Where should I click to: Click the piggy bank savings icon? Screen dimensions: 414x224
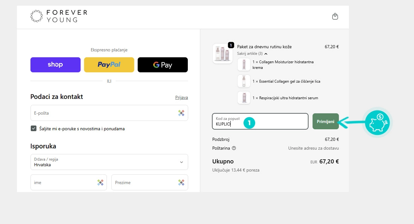coord(377,123)
